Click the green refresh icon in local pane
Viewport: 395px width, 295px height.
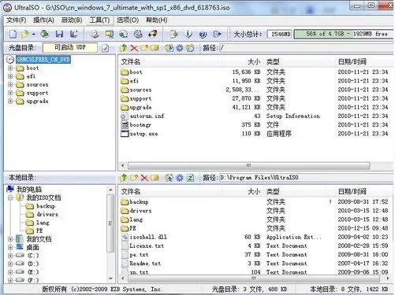tap(190, 178)
